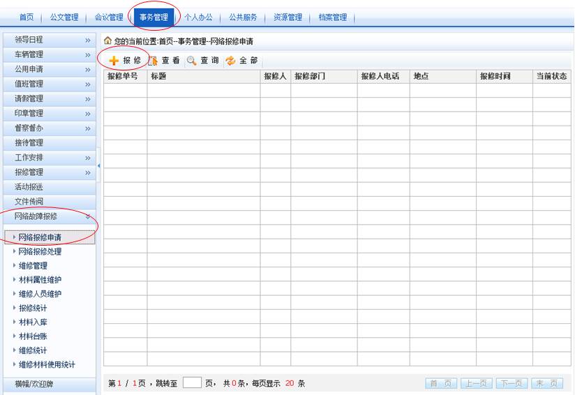575x395 pixels.
Task: Open the 首页 tab
Action: 27,17
